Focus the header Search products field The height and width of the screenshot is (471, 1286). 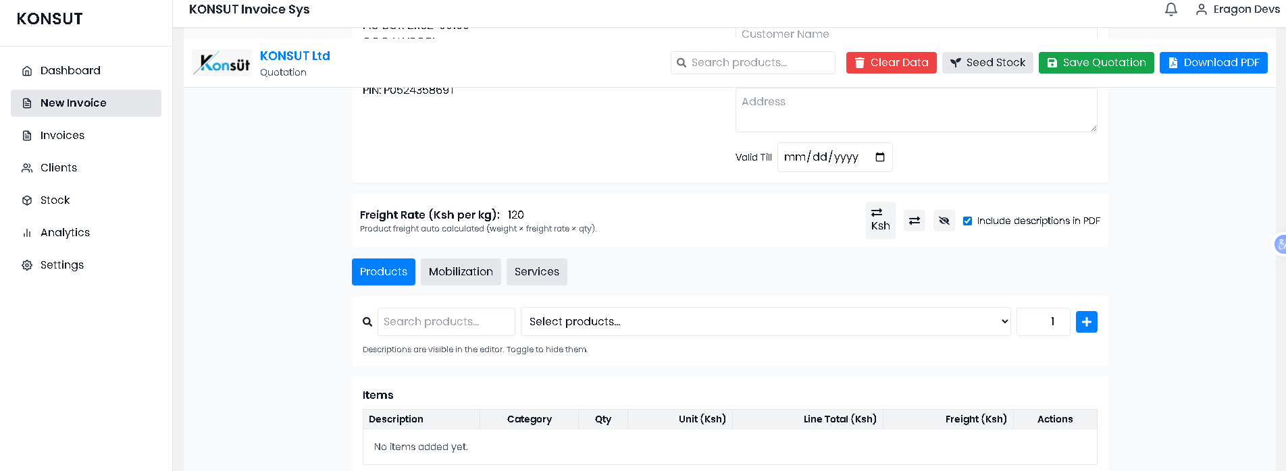(x=753, y=63)
